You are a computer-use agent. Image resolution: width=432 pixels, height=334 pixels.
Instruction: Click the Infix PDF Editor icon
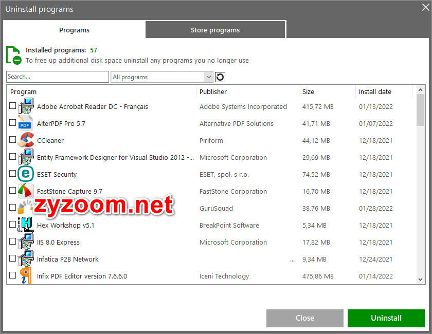[26, 275]
